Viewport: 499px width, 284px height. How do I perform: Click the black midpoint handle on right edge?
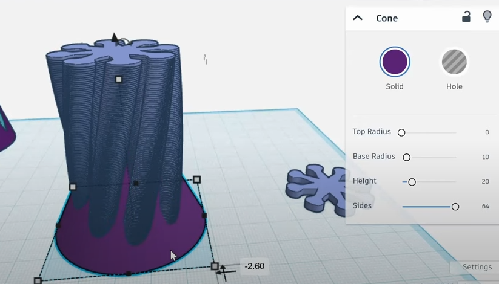(x=204, y=216)
